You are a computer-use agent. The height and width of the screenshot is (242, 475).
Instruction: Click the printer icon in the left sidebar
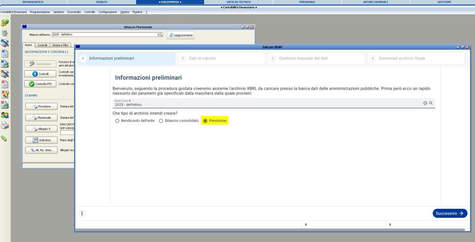point(5,126)
